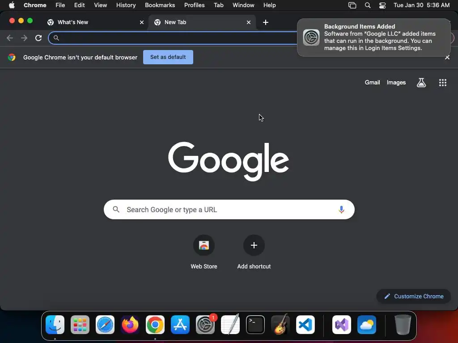The image size is (458, 343).
Task: Open the Images link
Action: click(x=396, y=83)
